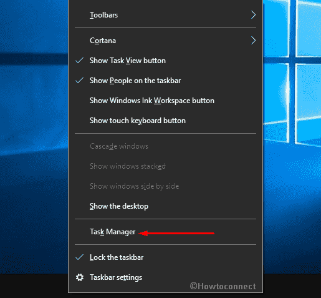
Task: Launch Task Manager from the context menu
Action: 165,232
